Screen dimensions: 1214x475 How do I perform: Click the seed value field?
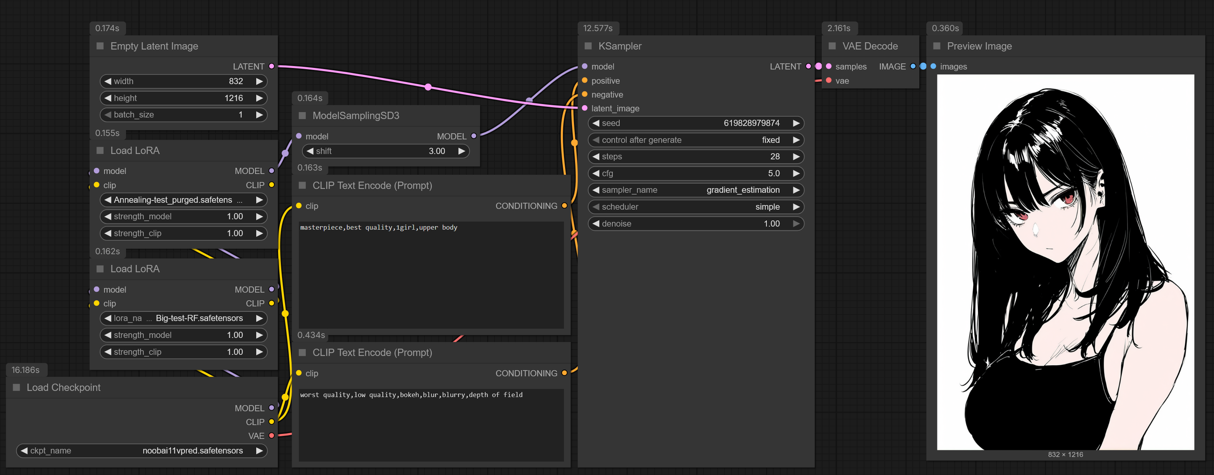[696, 123]
